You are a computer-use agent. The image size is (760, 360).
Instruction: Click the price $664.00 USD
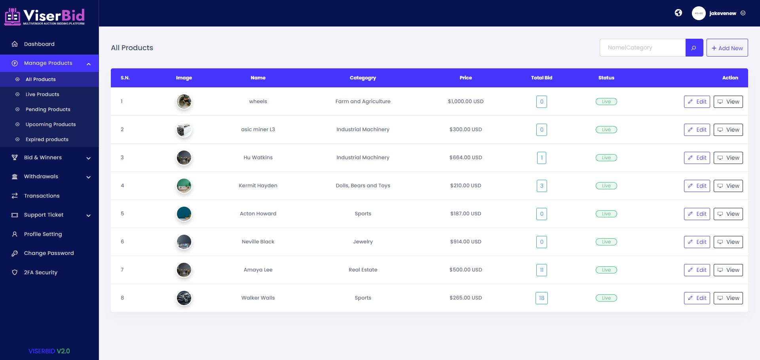[465, 158]
